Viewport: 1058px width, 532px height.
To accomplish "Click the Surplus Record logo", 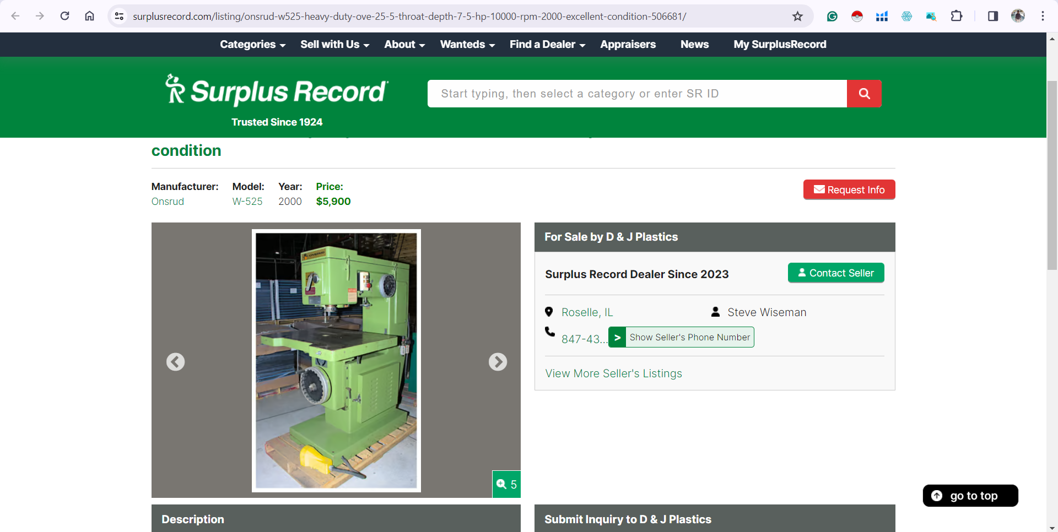I will click(x=277, y=91).
